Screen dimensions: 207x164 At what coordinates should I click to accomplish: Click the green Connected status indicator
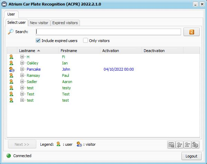click(x=9, y=156)
